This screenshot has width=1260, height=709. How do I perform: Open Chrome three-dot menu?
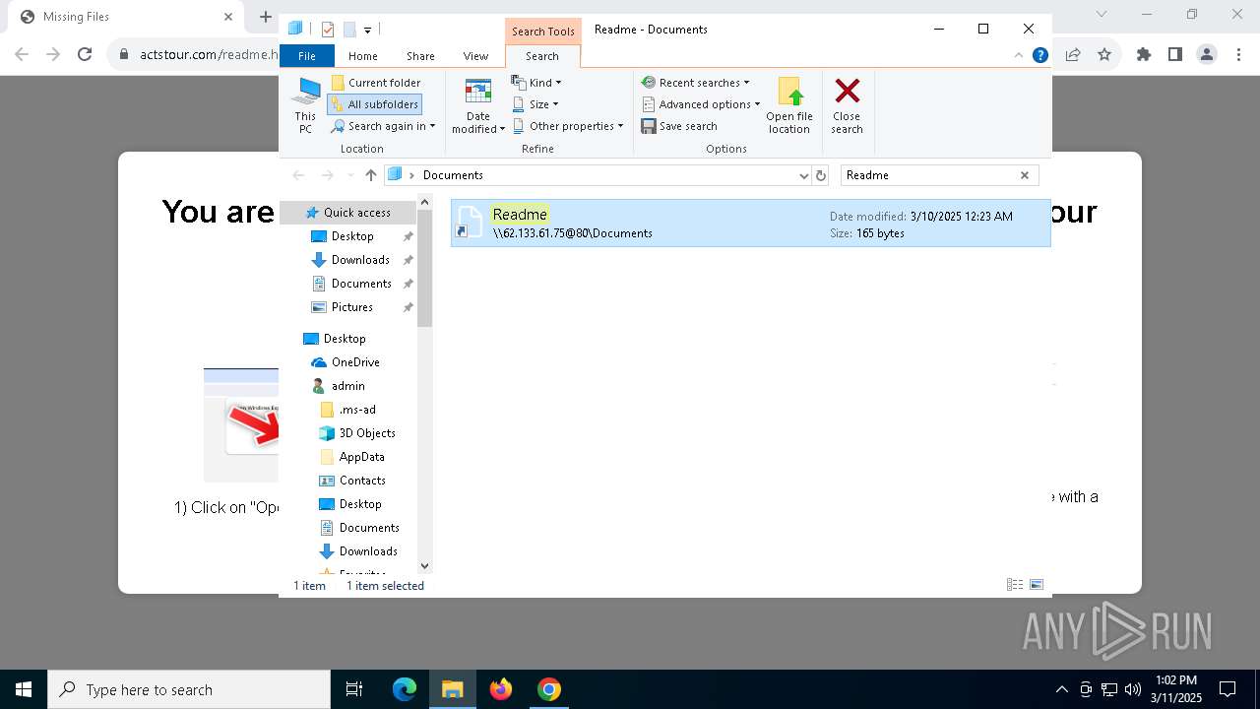pyautogui.click(x=1238, y=55)
